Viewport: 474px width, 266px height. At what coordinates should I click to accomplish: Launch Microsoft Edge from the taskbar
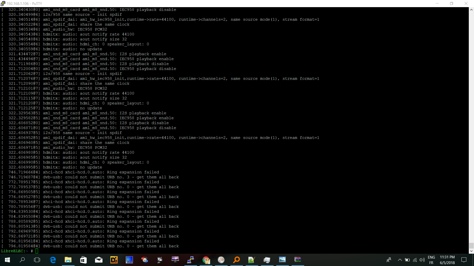click(x=53, y=260)
